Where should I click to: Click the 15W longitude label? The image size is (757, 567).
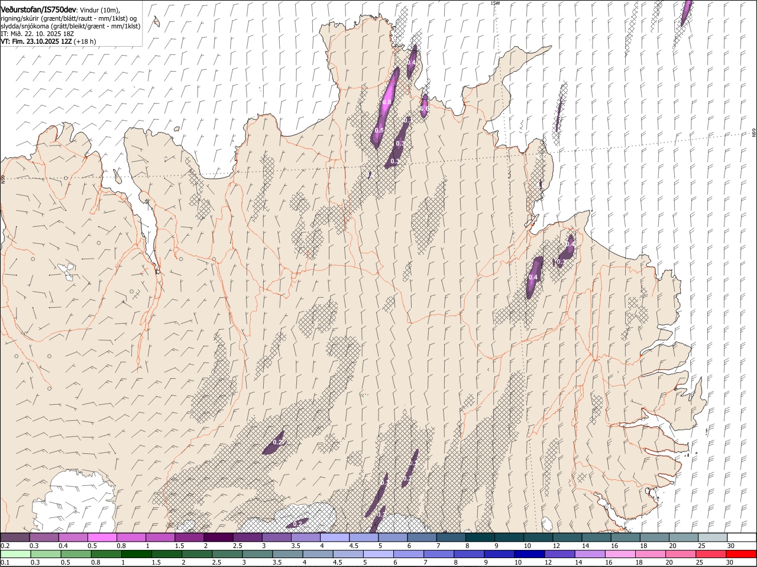point(495,3)
